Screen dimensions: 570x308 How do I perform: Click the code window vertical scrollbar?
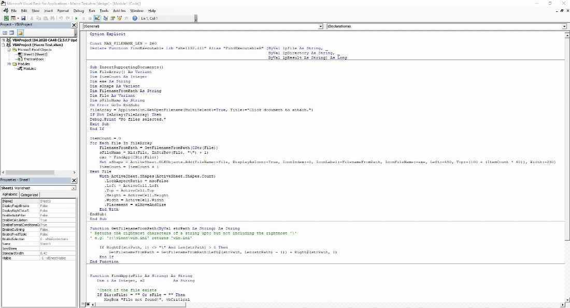pos(566,155)
